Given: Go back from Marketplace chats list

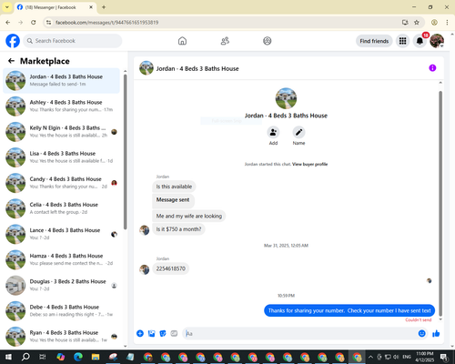Looking at the screenshot, I should (x=11, y=61).
